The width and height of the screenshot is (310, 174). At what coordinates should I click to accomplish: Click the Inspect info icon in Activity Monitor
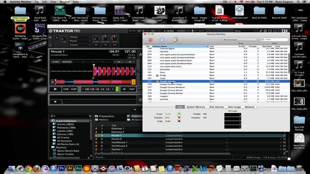(x=162, y=40)
